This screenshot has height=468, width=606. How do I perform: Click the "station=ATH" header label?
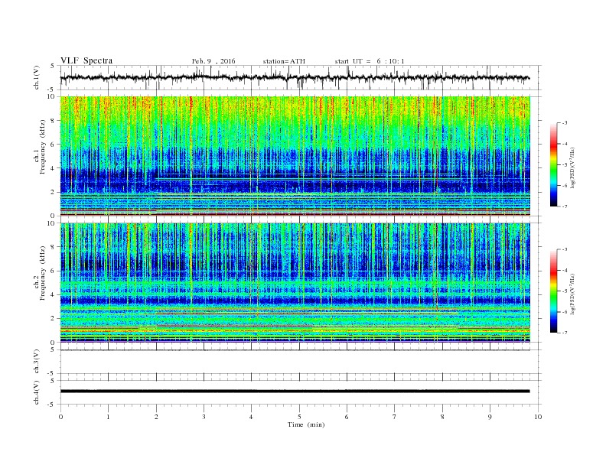(x=284, y=61)
